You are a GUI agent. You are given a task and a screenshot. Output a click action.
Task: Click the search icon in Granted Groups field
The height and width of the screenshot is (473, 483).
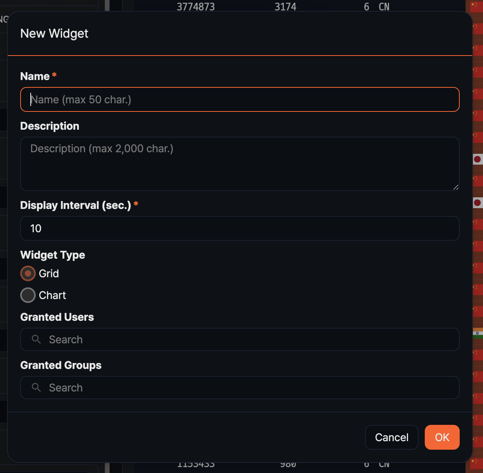click(36, 388)
